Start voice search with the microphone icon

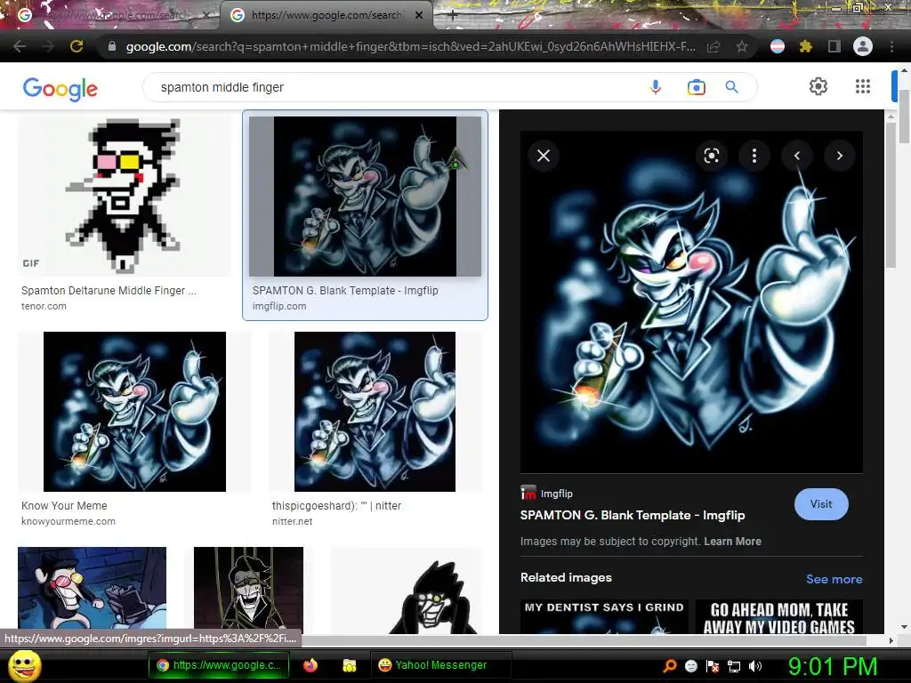(656, 87)
